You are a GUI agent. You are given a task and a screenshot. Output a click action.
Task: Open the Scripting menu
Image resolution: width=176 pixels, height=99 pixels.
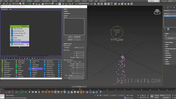point(77,1)
